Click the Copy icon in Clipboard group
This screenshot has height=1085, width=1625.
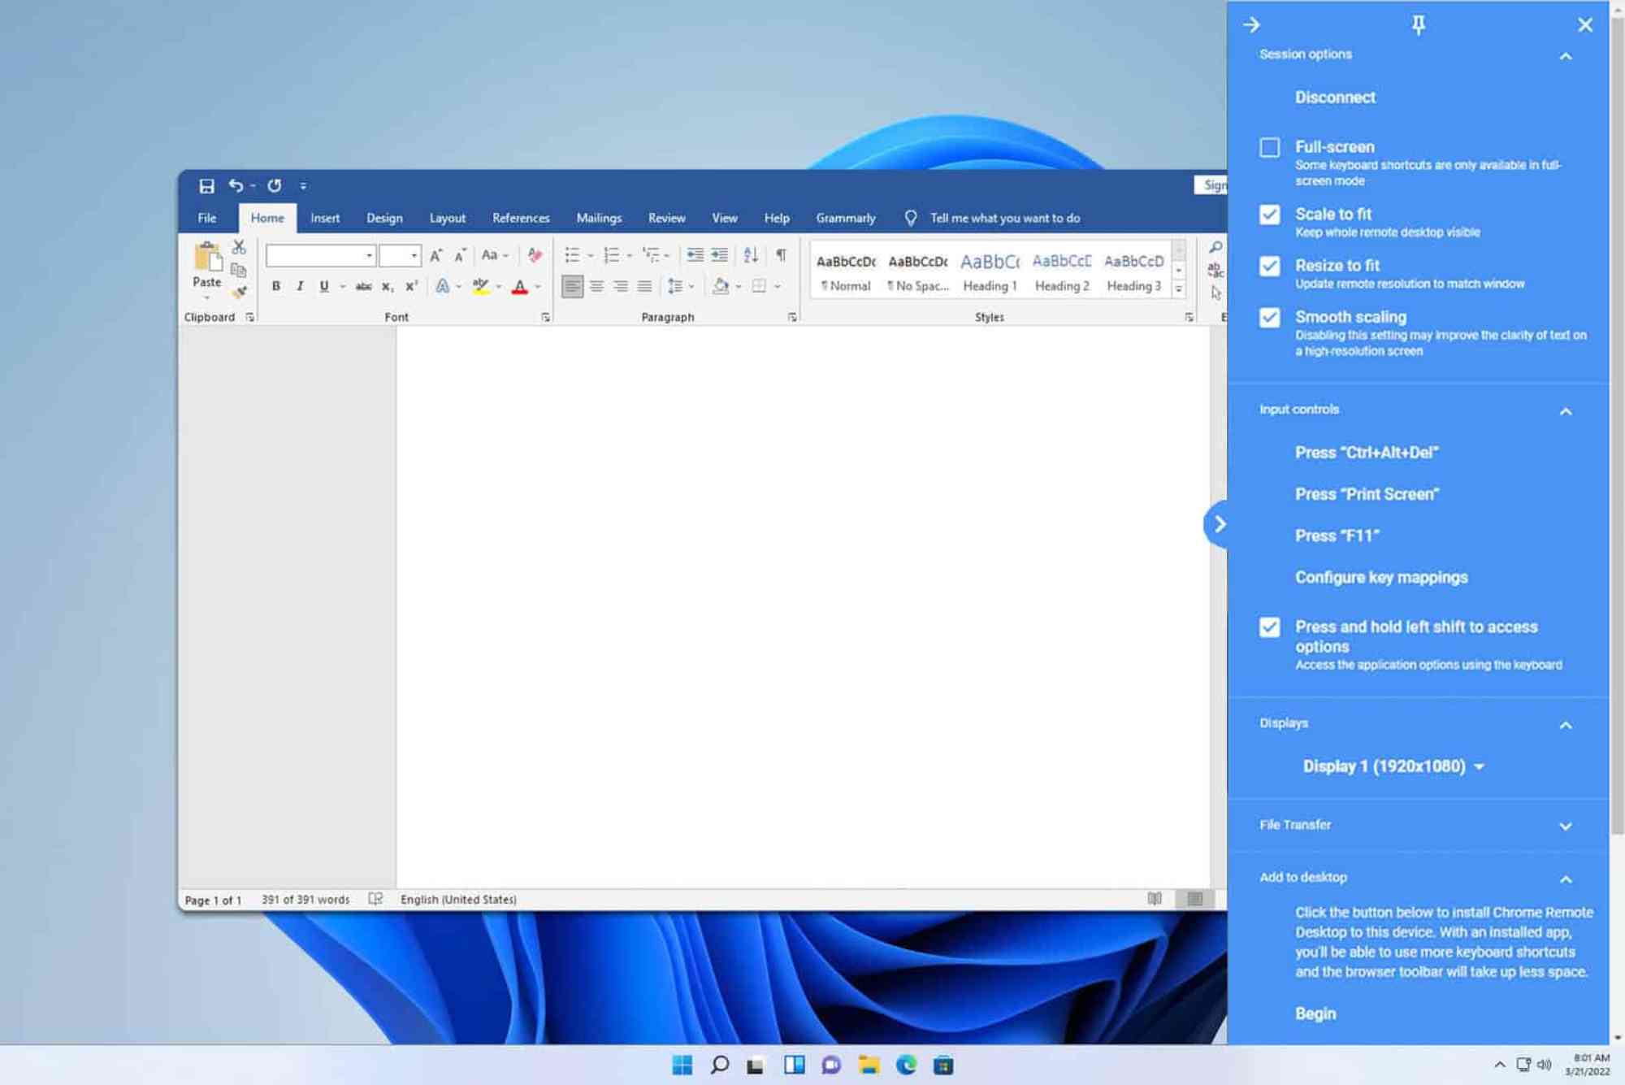click(239, 270)
